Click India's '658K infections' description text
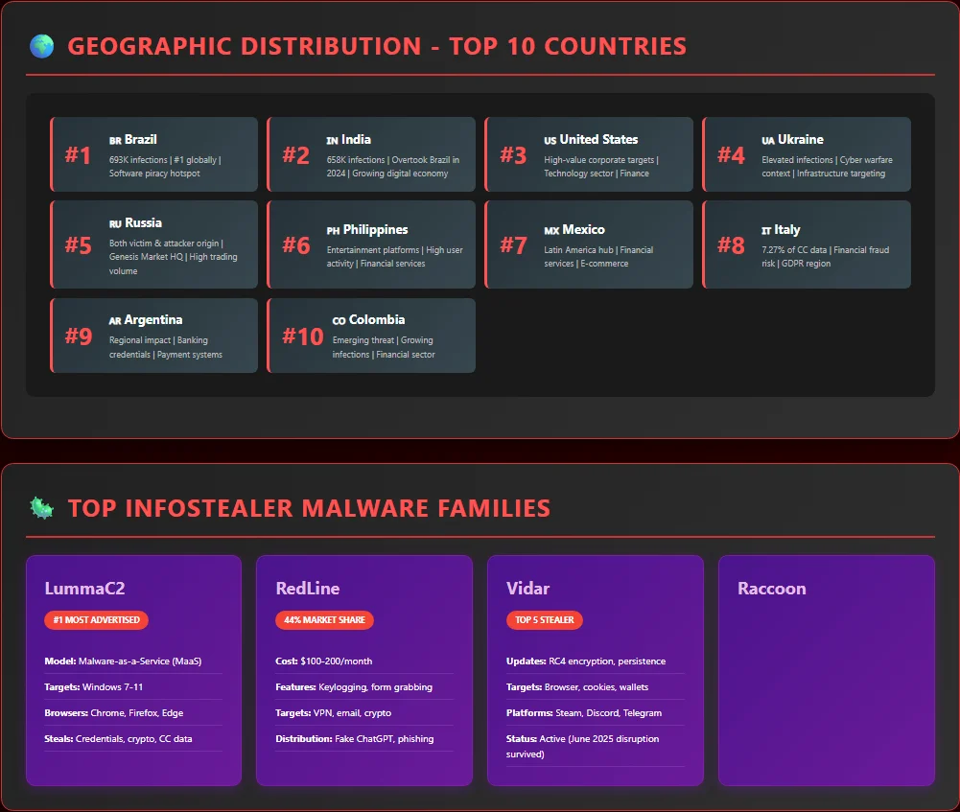This screenshot has width=960, height=812. [x=393, y=167]
